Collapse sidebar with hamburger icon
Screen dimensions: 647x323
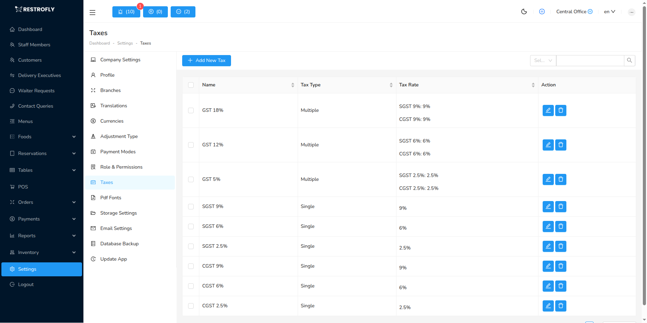pyautogui.click(x=92, y=12)
